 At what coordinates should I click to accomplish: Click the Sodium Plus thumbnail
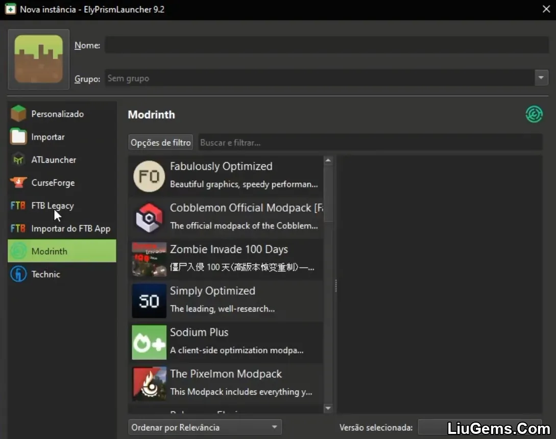(x=149, y=342)
